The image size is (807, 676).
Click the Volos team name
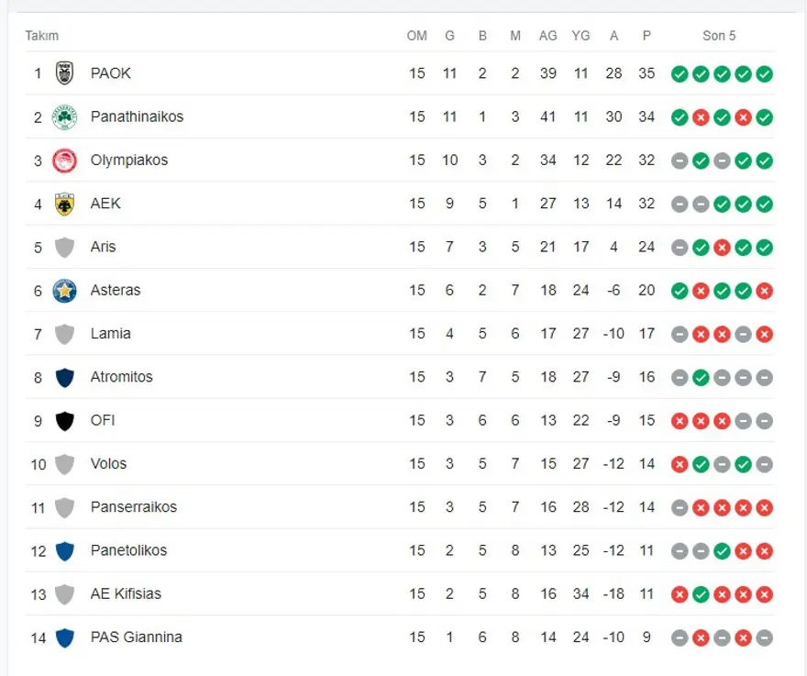click(x=108, y=464)
